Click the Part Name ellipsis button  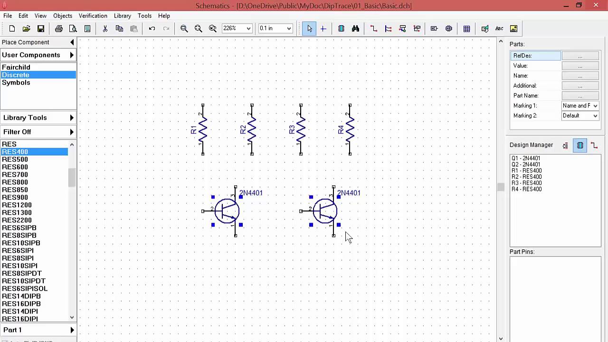pyautogui.click(x=580, y=96)
